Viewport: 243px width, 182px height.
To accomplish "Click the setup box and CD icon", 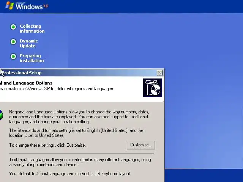I will pyautogui.click(x=152, y=88).
